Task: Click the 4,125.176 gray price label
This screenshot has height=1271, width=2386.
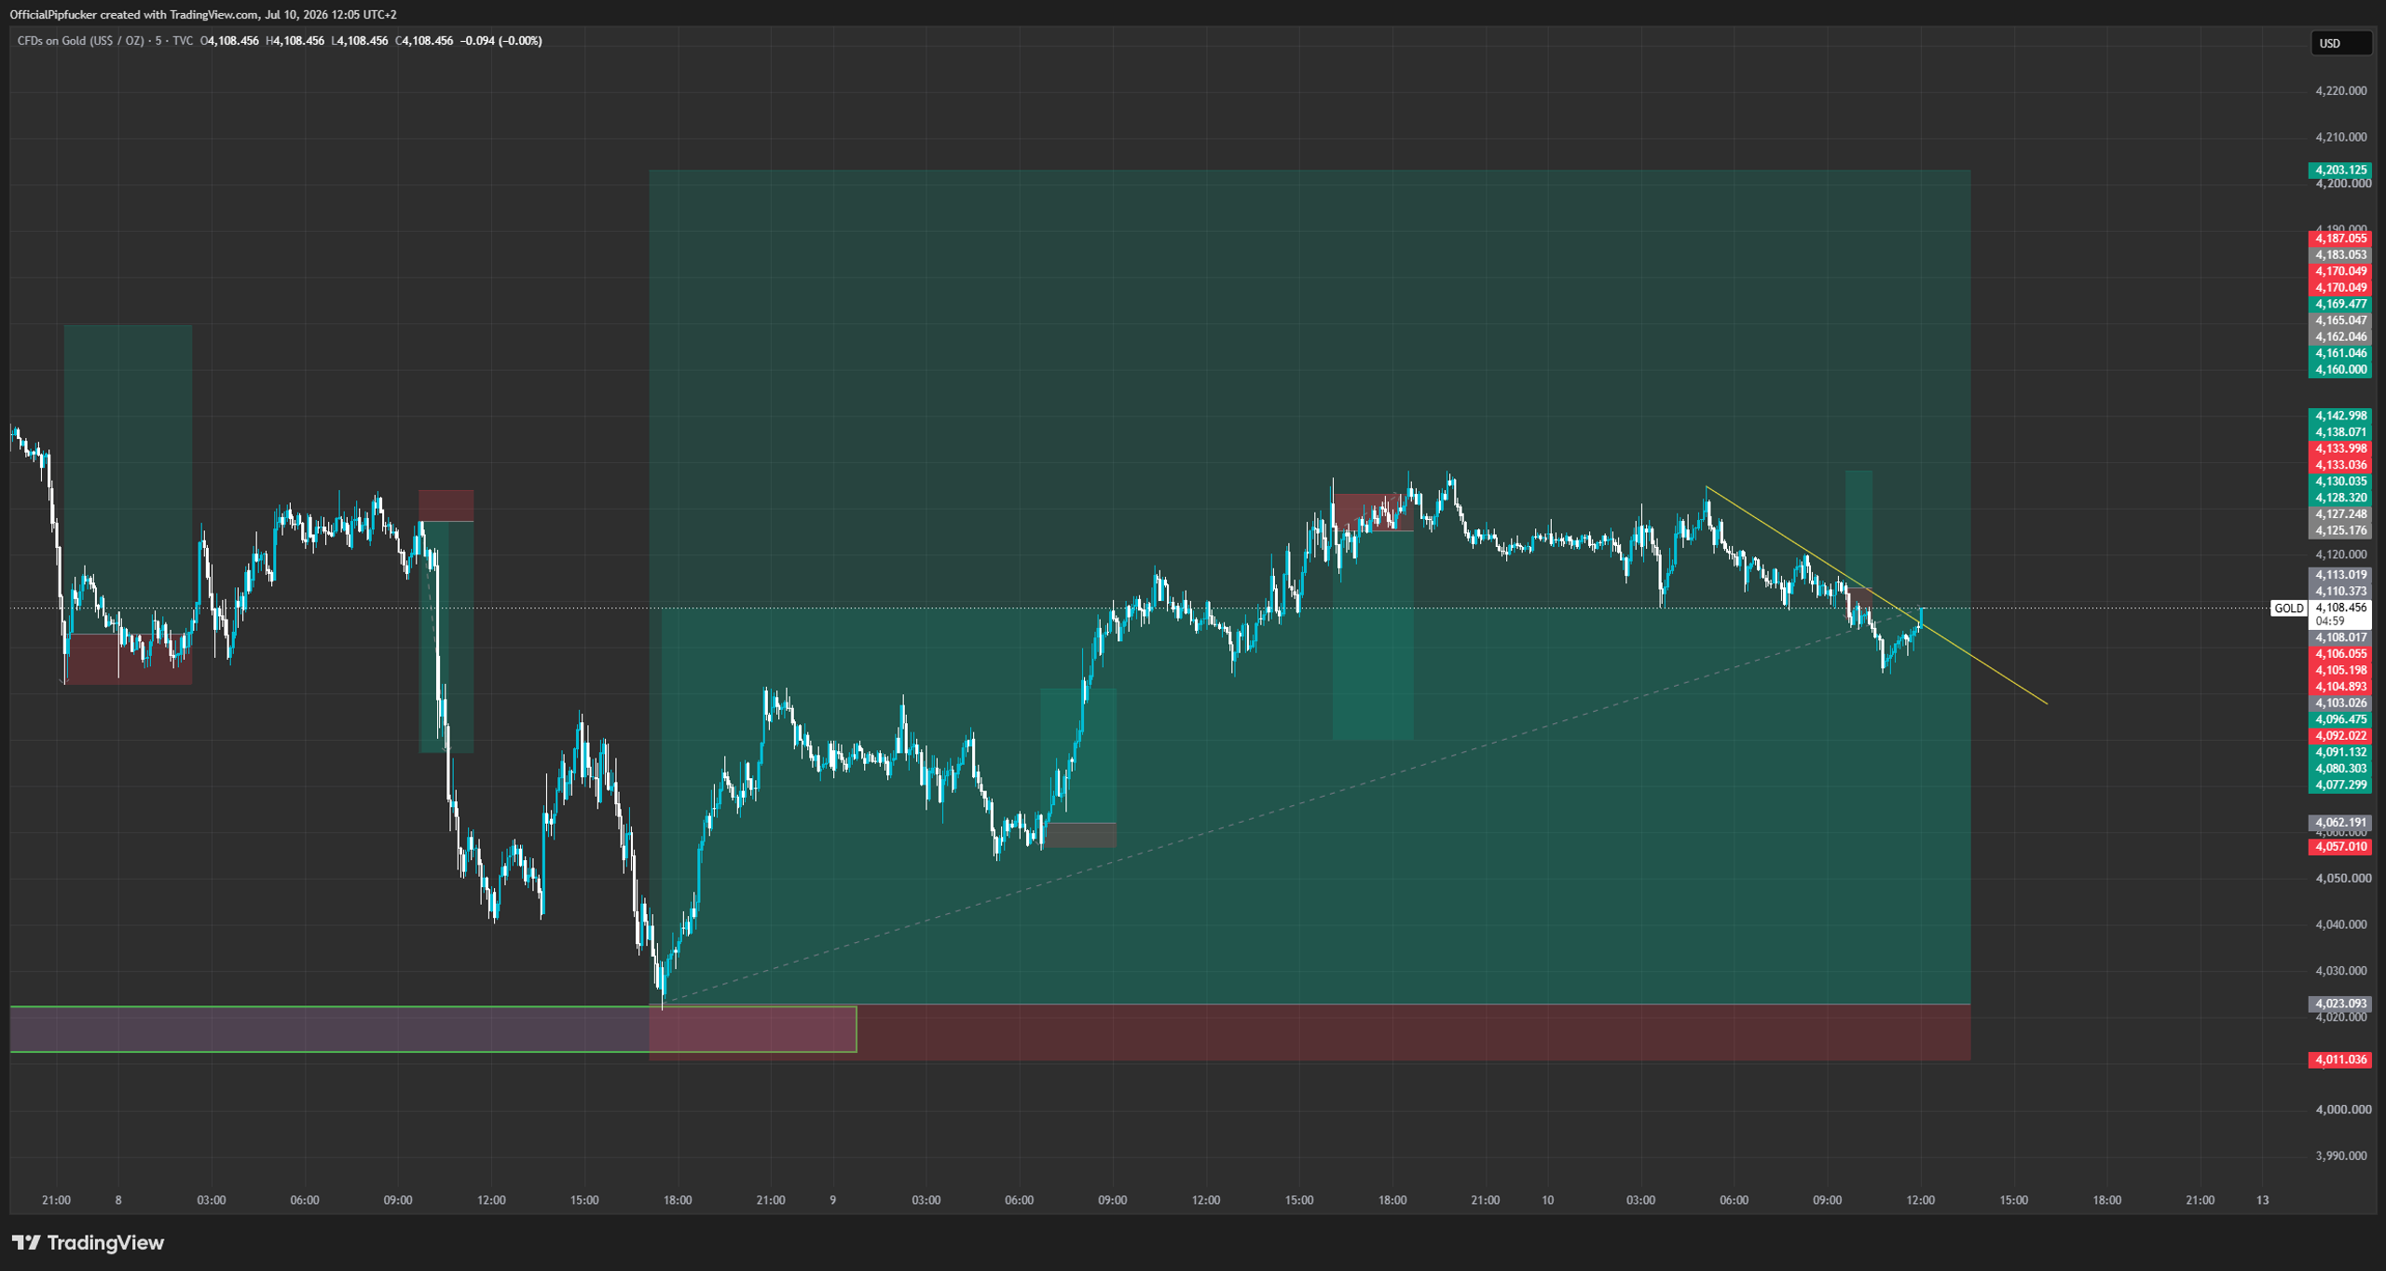Action: 2340,531
